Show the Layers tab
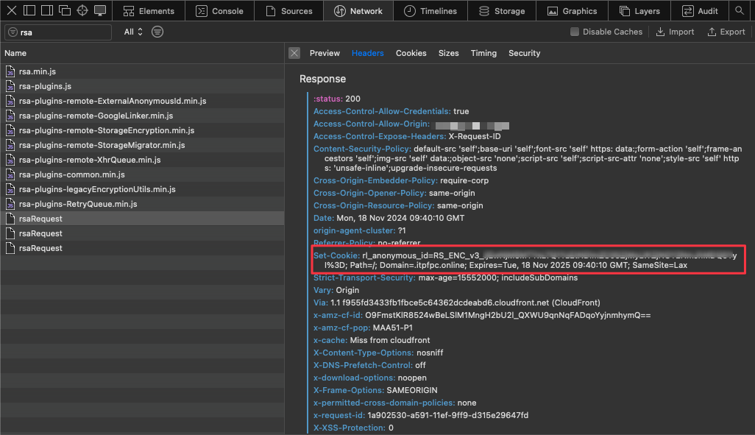Viewport: 755px width, 435px height. pos(639,10)
